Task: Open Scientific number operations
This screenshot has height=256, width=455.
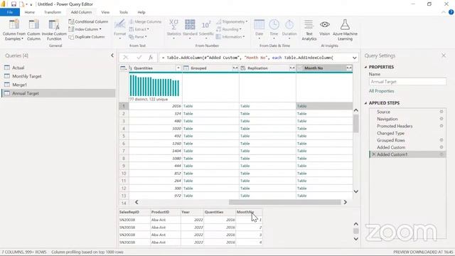Action: (x=206, y=30)
